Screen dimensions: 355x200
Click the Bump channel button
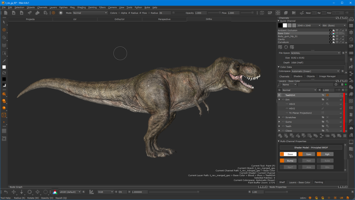(288, 161)
